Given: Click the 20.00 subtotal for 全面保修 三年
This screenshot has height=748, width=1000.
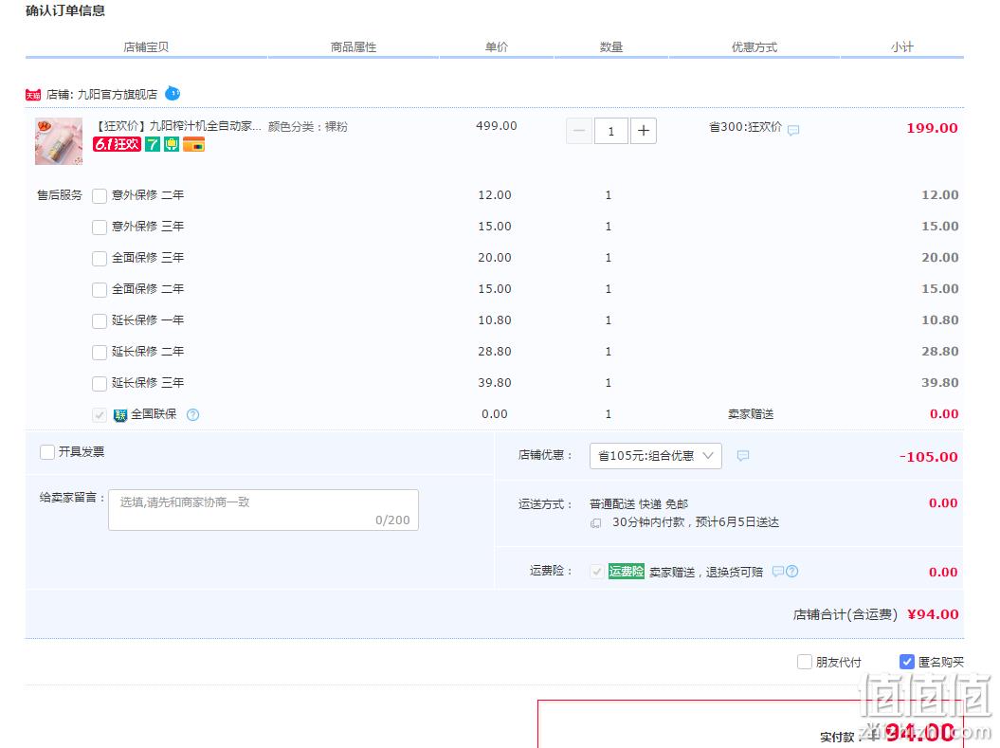Looking at the screenshot, I should (940, 258).
